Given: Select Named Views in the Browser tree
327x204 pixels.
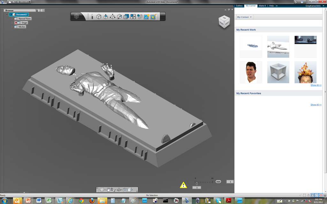Looking at the screenshot, I should coord(23,18).
